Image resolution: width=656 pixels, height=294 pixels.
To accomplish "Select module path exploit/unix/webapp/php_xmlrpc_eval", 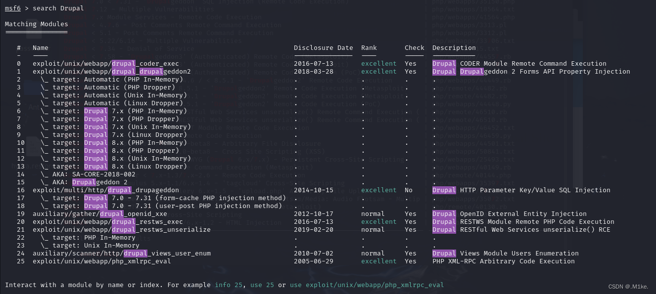I will (102, 261).
